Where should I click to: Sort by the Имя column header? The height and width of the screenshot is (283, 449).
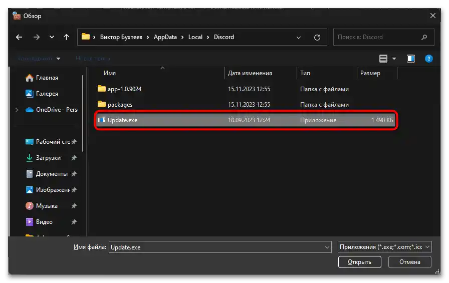tap(110, 73)
